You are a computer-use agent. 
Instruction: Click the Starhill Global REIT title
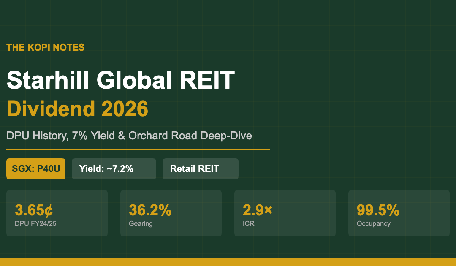[120, 80]
